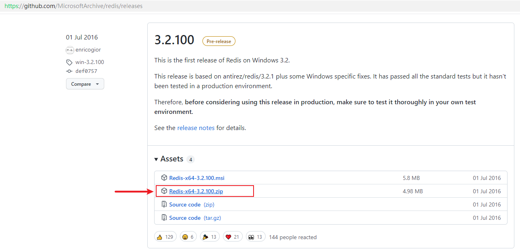
Task: Click the assets count badge showing 4
Action: [x=190, y=159]
